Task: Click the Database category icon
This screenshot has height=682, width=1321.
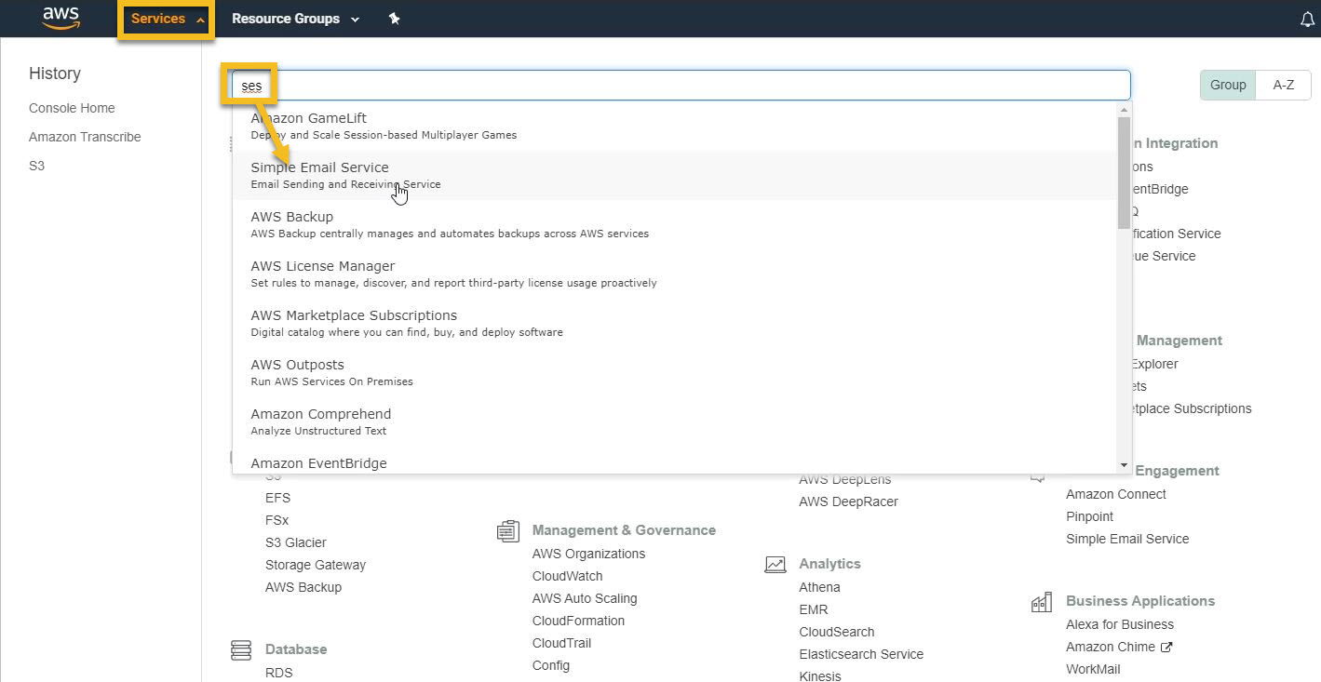Action: coord(241,649)
